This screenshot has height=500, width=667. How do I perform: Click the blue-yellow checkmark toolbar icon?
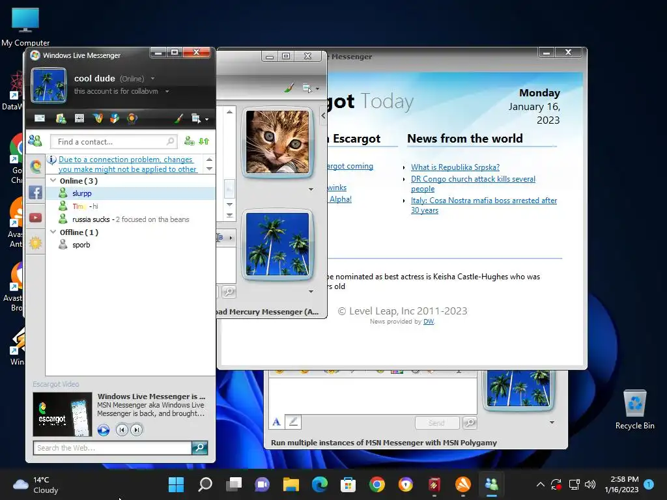98,118
